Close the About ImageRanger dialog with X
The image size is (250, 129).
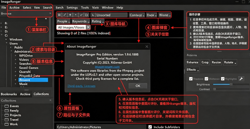(147, 47)
